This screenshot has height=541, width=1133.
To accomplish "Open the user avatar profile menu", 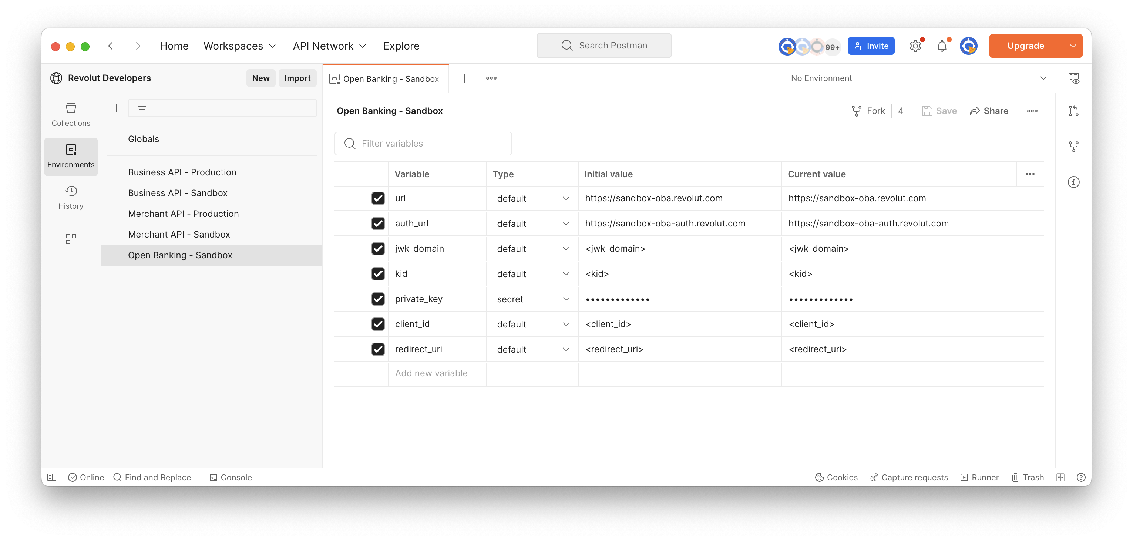I will tap(968, 46).
